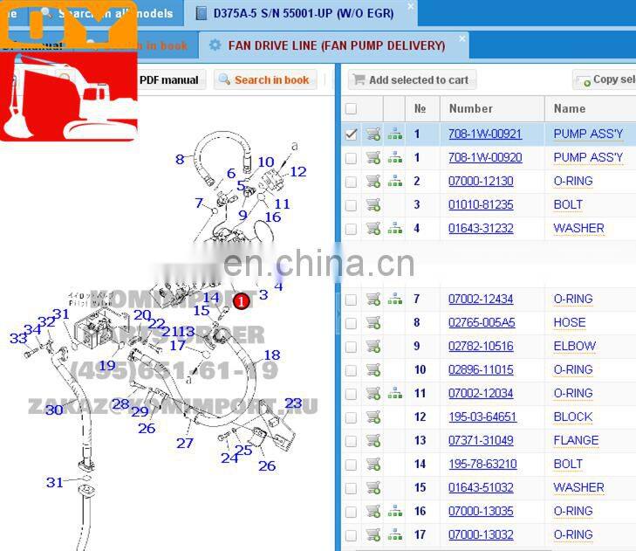Check the 708-1W-00920 row checkbox

351,158
